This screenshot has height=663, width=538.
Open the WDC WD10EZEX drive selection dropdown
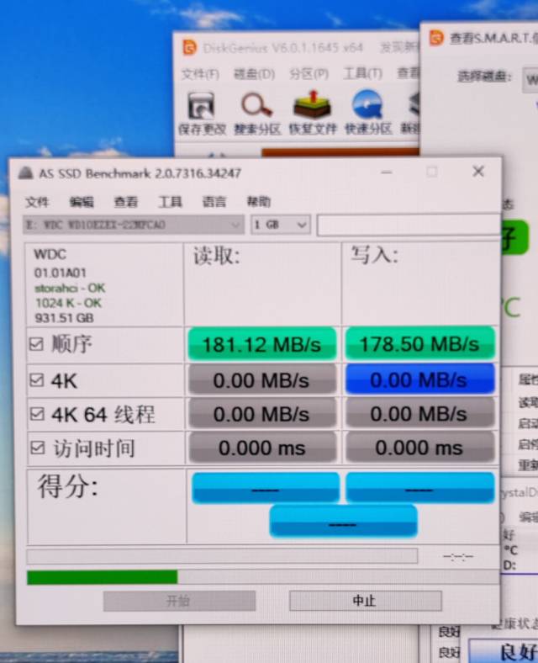tap(134, 225)
